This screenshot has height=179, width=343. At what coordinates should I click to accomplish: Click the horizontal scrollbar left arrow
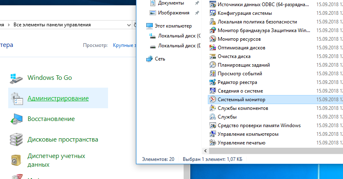pos(205,151)
